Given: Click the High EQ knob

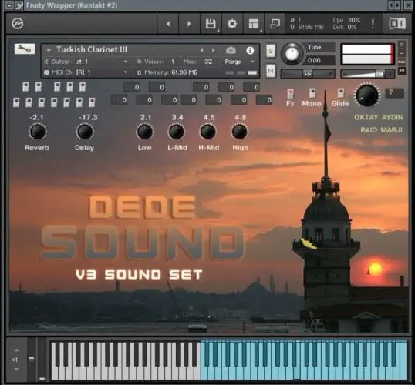Looking at the screenshot, I should (x=240, y=132).
